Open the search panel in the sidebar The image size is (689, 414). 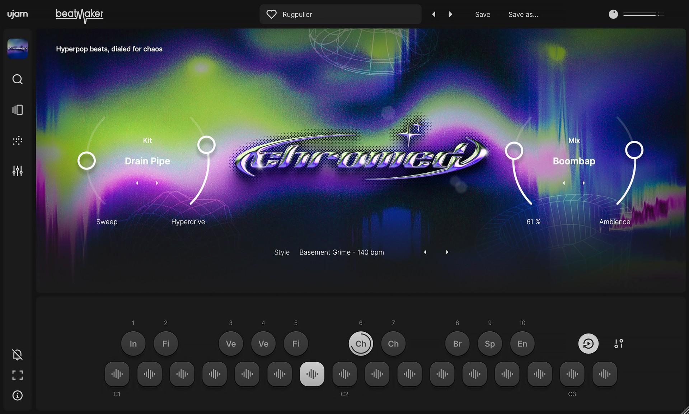(17, 79)
